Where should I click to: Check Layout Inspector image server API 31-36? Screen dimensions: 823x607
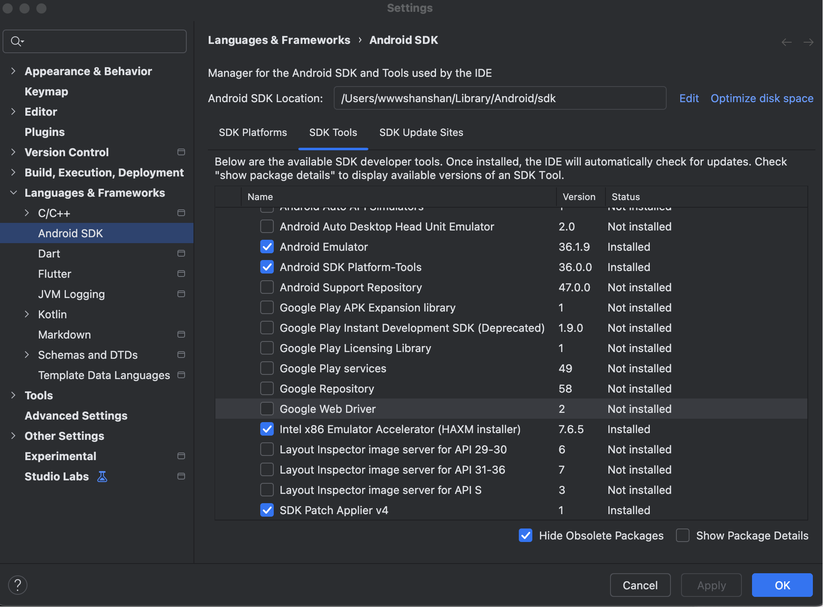coord(267,470)
